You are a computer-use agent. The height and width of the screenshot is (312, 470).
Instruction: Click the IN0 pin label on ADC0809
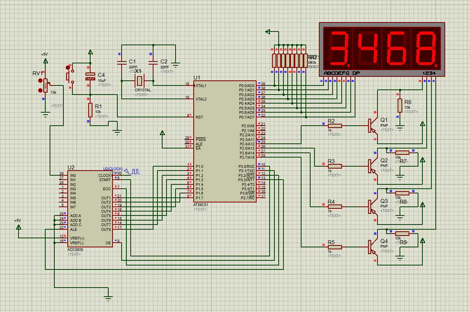click(x=73, y=176)
